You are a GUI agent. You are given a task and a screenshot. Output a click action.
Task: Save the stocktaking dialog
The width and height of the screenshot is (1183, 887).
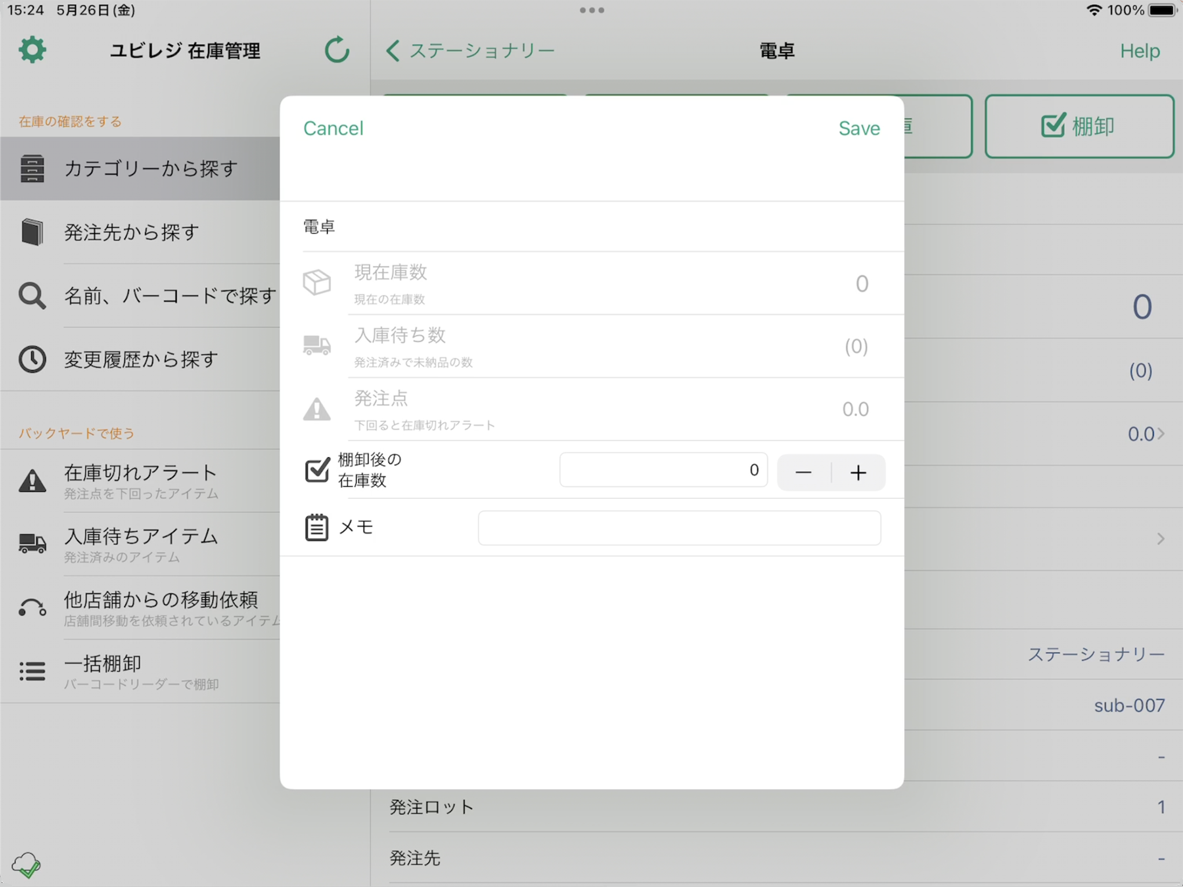859,128
